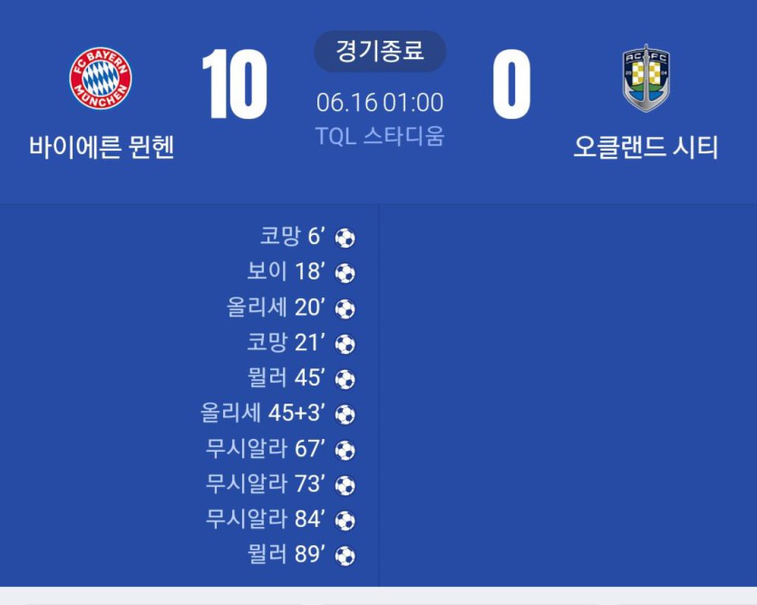757x605 pixels.
Task: Click the soccer ball icon beside 코망 6'
Action: coord(345,238)
